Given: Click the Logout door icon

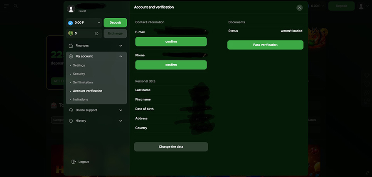Looking at the screenshot, I should (74, 162).
